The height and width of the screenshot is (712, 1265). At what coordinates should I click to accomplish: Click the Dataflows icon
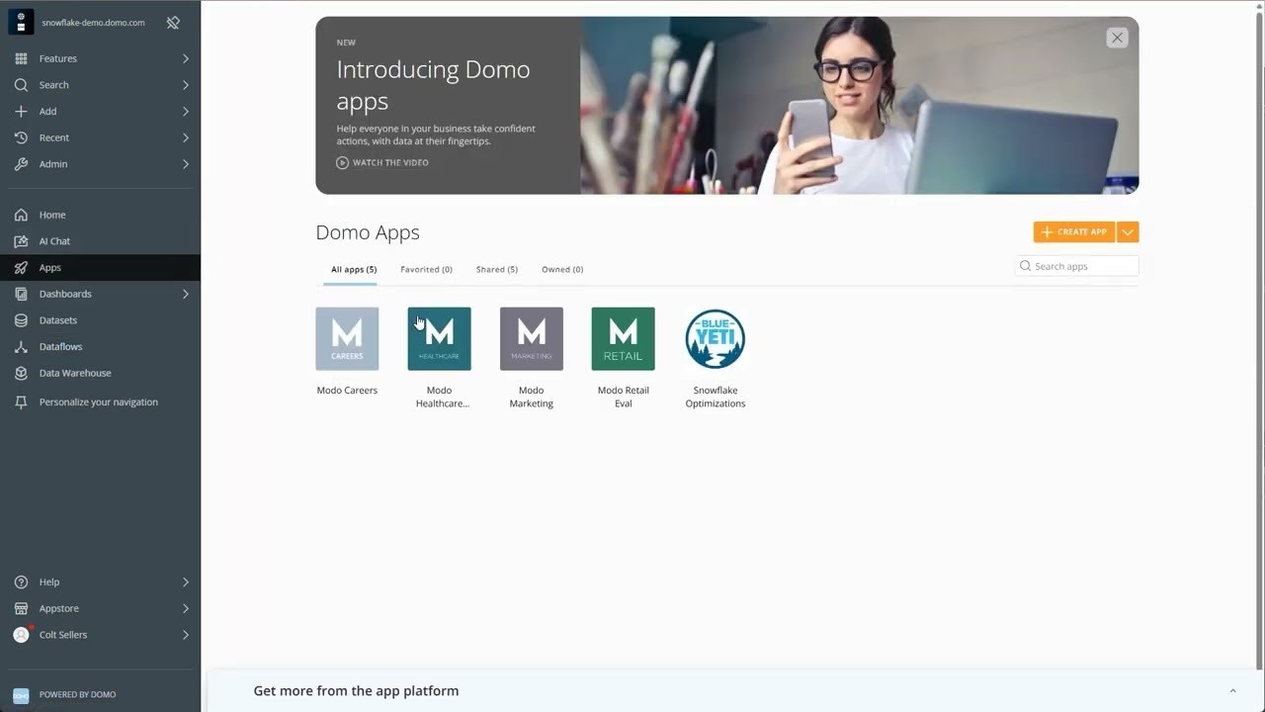click(21, 346)
